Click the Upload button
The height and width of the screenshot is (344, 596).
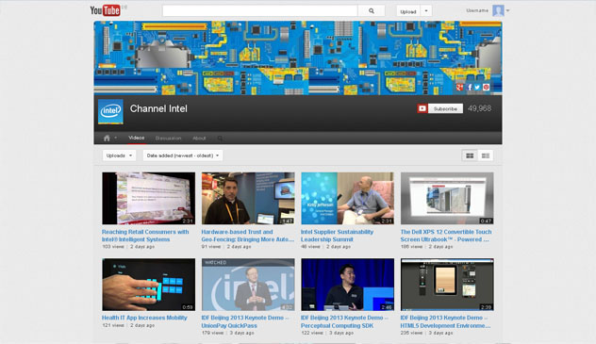tap(408, 11)
